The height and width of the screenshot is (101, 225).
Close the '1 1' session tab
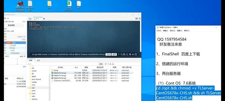[x=41, y=19]
